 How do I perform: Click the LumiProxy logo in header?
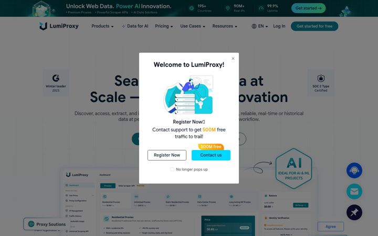[x=59, y=26]
